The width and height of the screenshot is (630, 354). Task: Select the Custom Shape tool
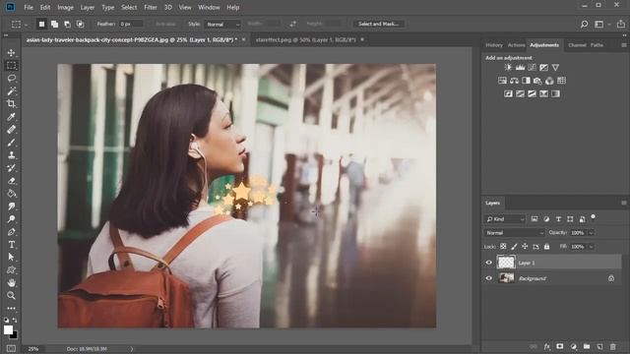click(11, 270)
